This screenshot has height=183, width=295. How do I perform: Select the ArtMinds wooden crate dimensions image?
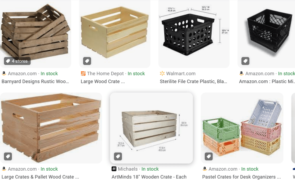(151, 128)
